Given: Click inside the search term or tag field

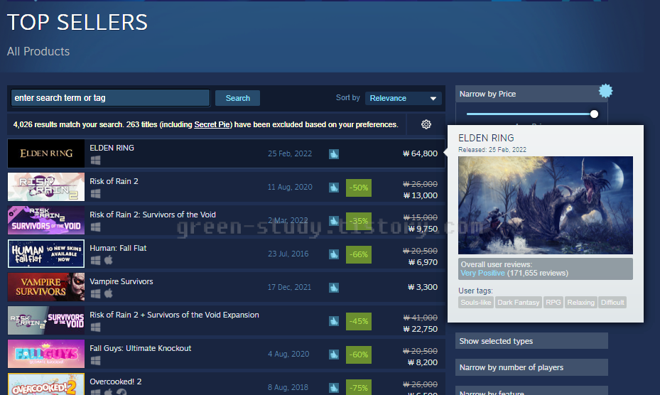Looking at the screenshot, I should [110, 98].
